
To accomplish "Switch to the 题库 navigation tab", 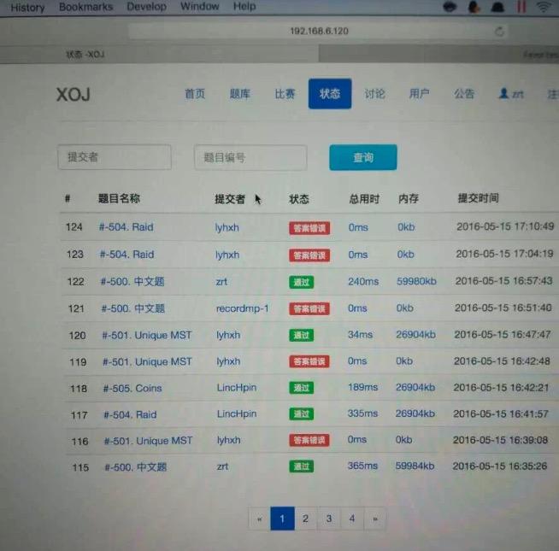I will [239, 94].
